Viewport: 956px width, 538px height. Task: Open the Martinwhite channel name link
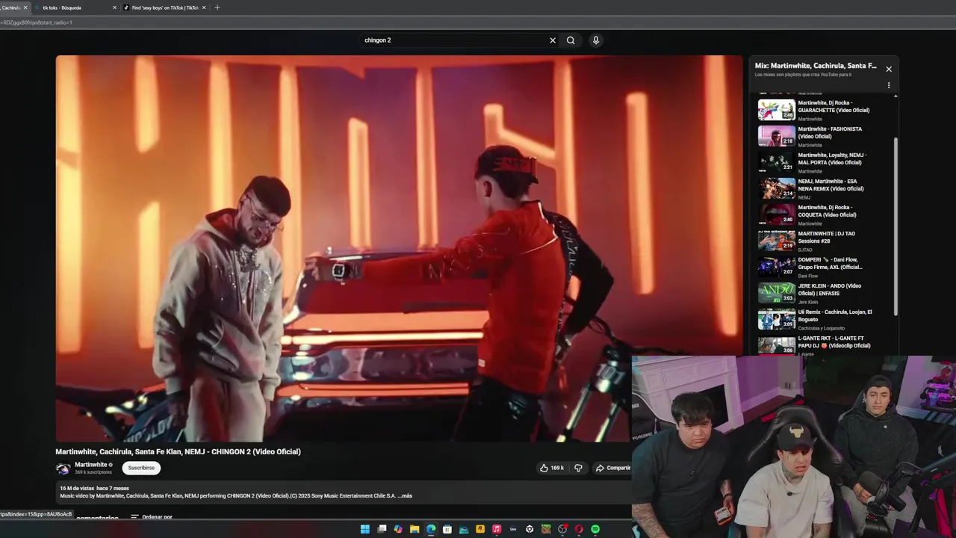pos(91,465)
